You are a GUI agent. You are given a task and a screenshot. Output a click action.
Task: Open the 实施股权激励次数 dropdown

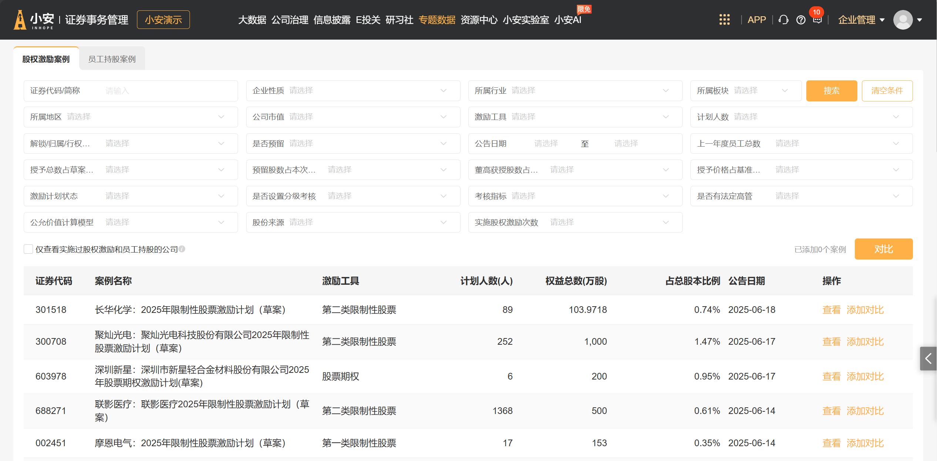click(x=575, y=222)
